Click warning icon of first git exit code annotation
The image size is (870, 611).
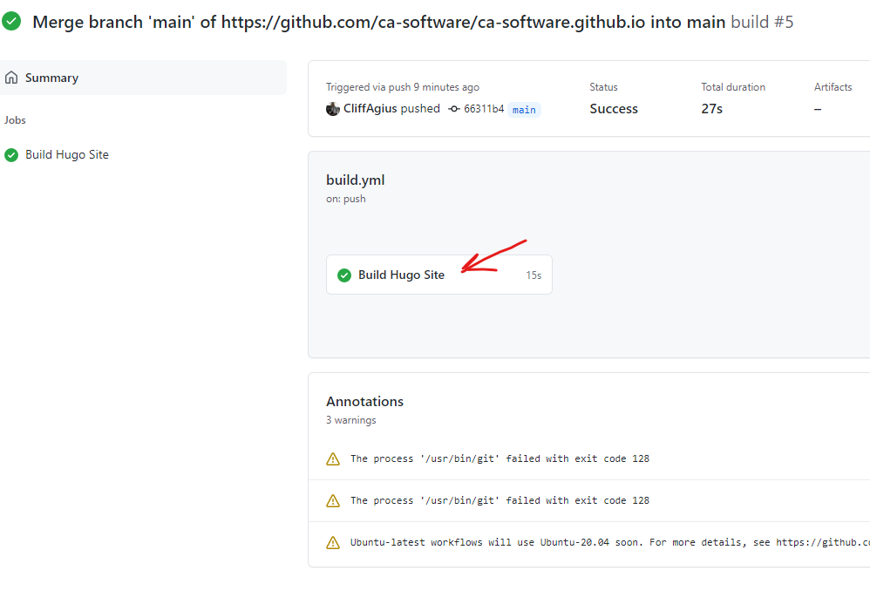tap(333, 459)
